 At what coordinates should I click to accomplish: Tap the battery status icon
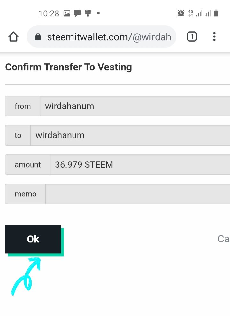216,13
